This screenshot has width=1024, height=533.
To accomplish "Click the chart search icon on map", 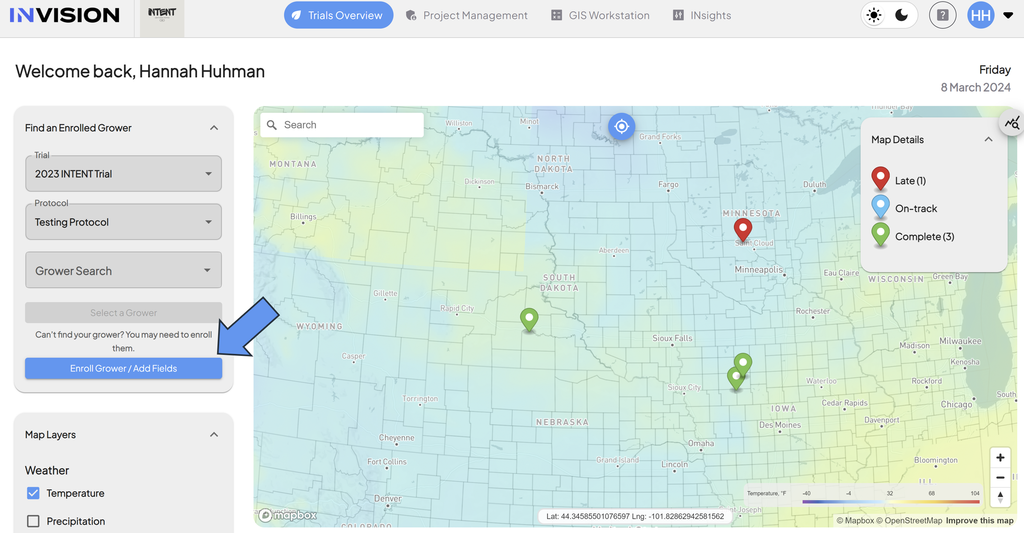I will click(1012, 123).
